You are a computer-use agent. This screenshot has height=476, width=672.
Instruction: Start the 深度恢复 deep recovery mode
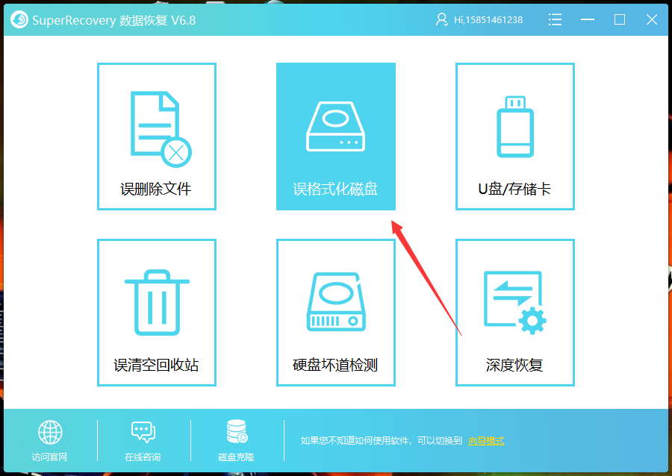pyautogui.click(x=514, y=313)
